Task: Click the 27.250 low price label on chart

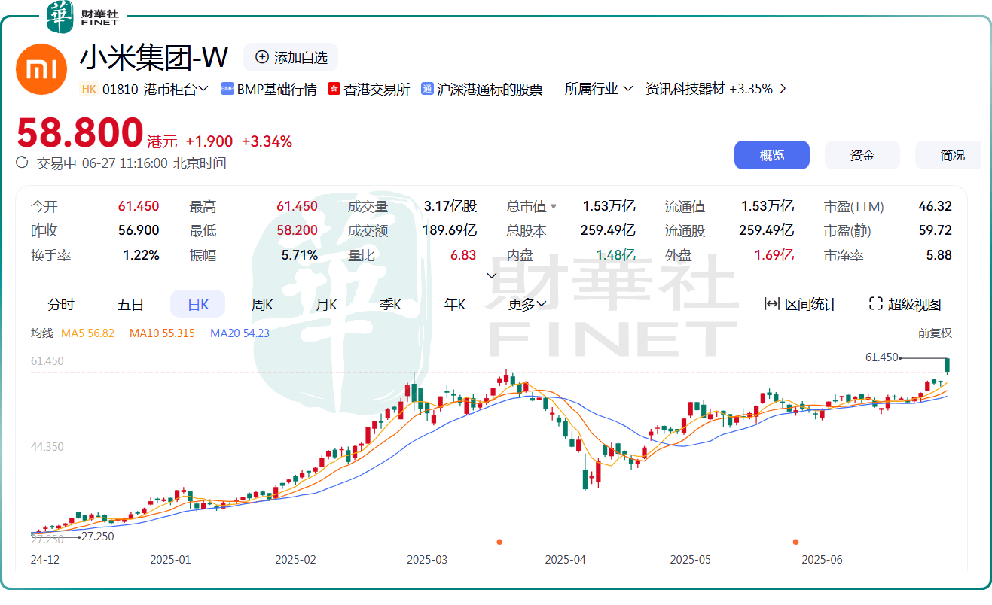Action: (x=97, y=537)
